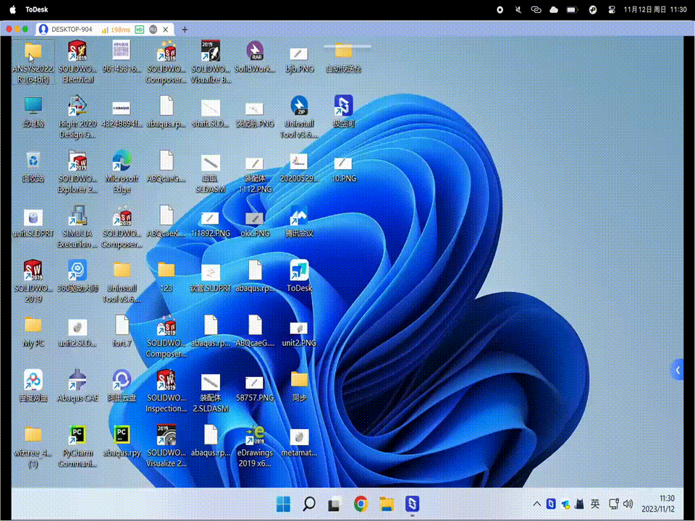Viewport: 695px width, 521px height.
Task: Add a new ToDesk connection tab
Action: click(185, 30)
